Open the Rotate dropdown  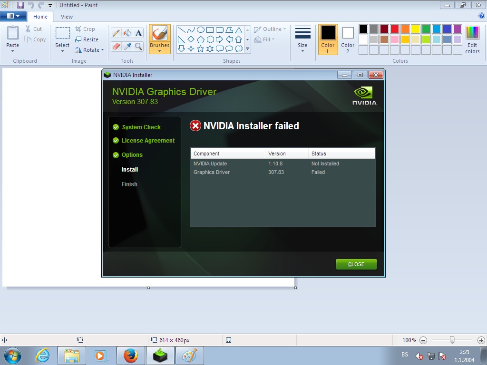coord(89,50)
